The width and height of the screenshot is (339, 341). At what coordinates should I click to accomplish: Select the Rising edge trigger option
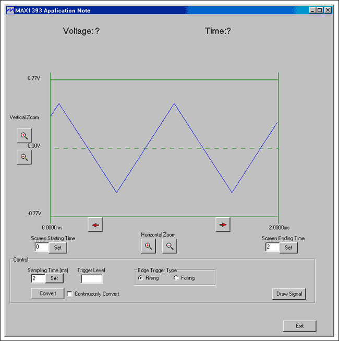point(149,278)
